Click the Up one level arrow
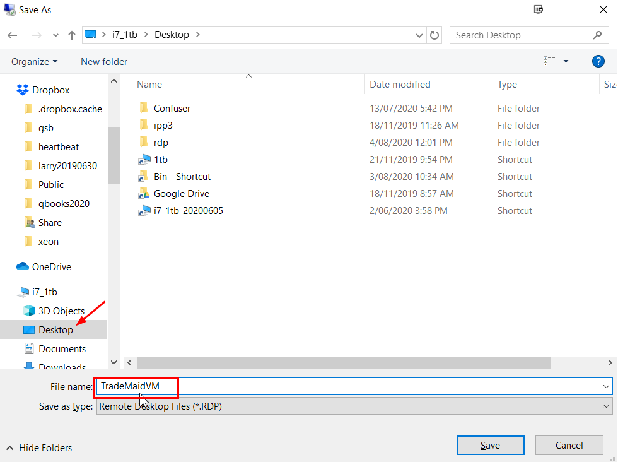 tap(71, 35)
